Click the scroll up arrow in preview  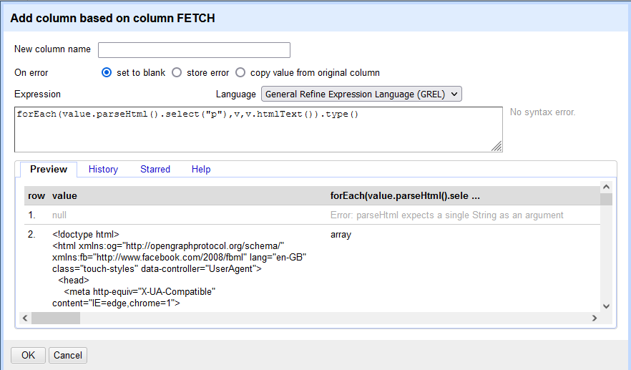tap(606, 187)
